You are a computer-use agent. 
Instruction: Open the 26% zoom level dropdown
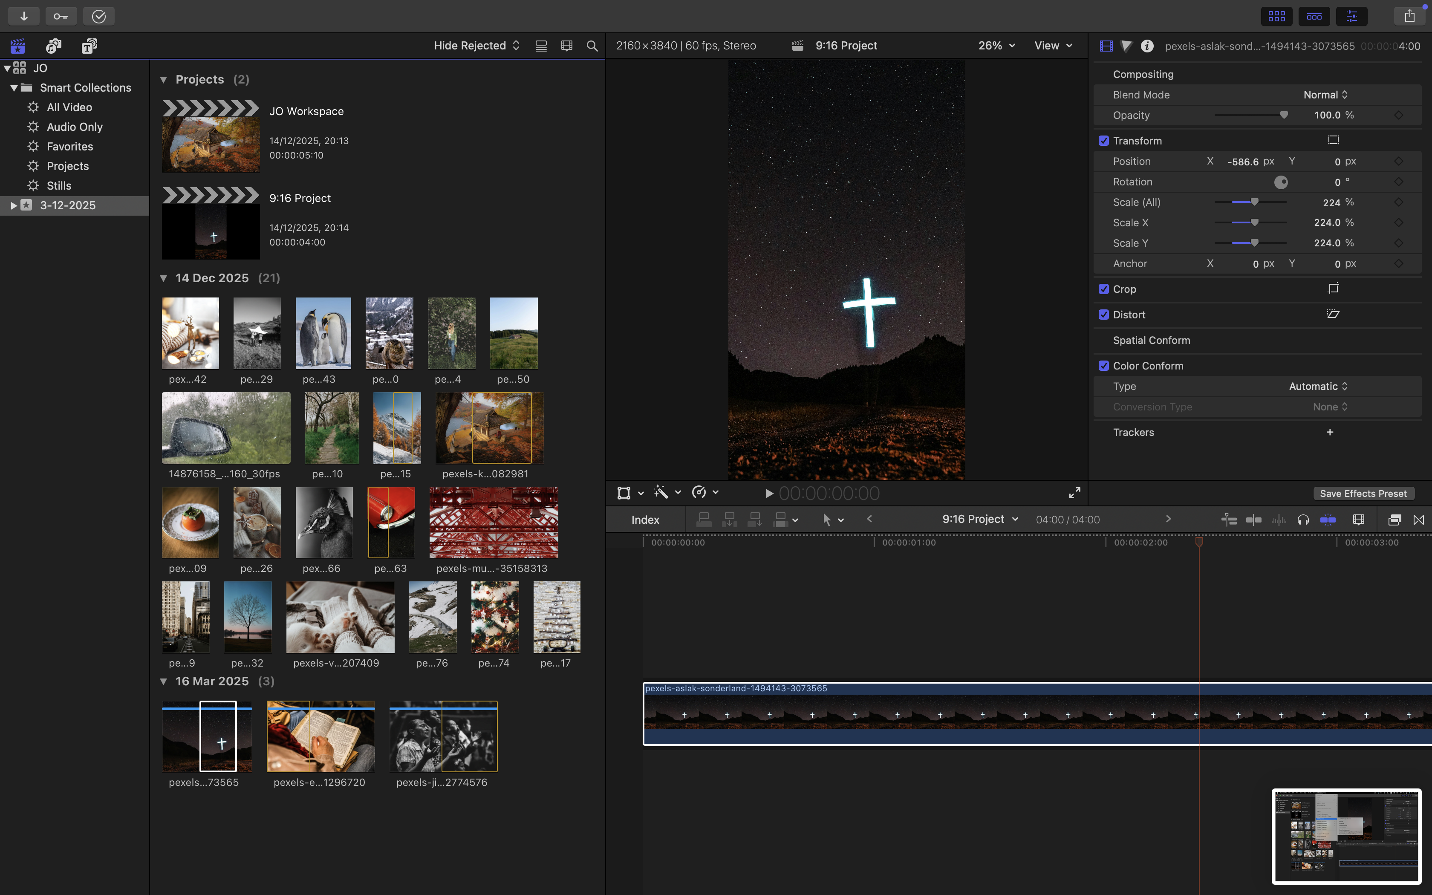pyautogui.click(x=996, y=46)
